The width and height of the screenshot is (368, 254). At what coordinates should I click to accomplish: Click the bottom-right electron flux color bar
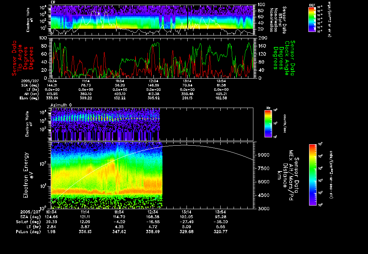coord(313,175)
